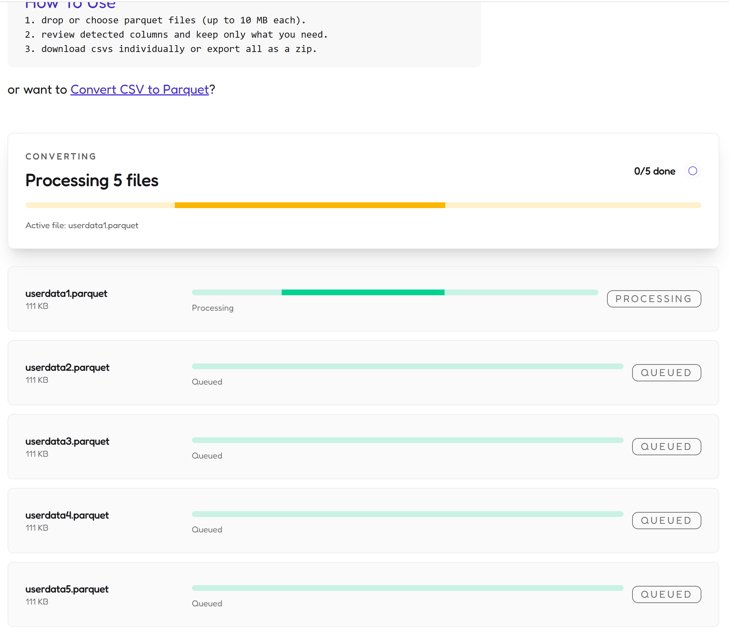The image size is (729, 635).
Task: Open the Convert CSV to Parquet link
Action: tap(140, 89)
